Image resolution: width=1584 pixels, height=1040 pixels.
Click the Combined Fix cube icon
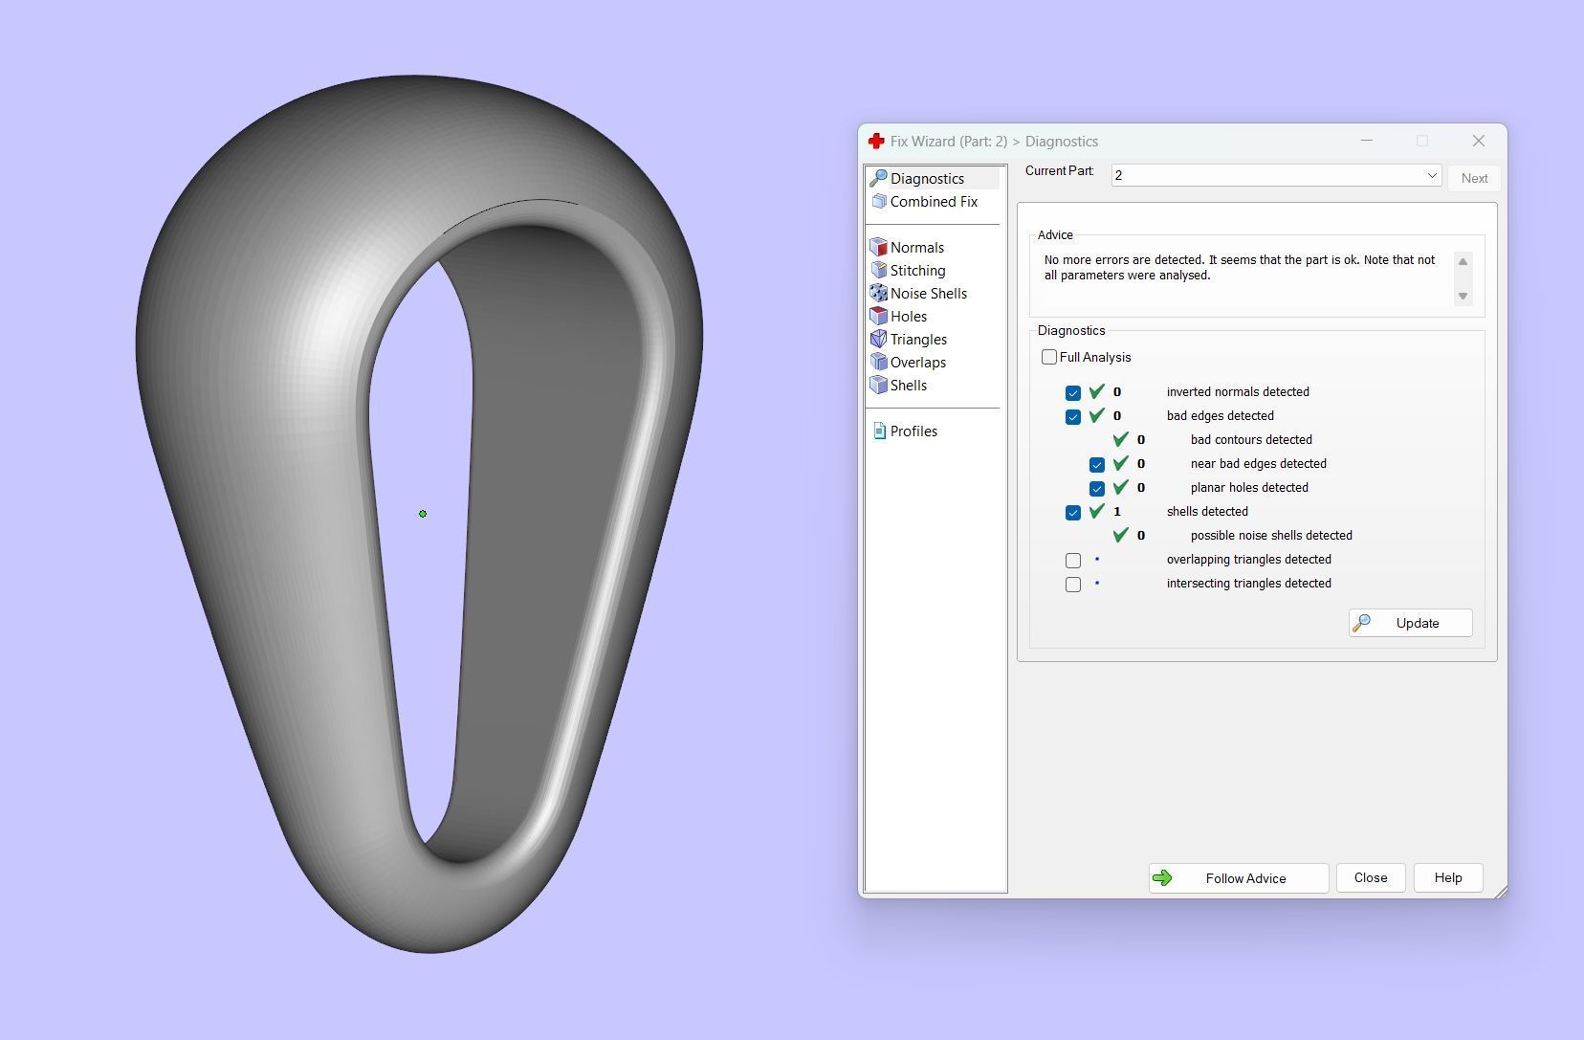coord(878,201)
